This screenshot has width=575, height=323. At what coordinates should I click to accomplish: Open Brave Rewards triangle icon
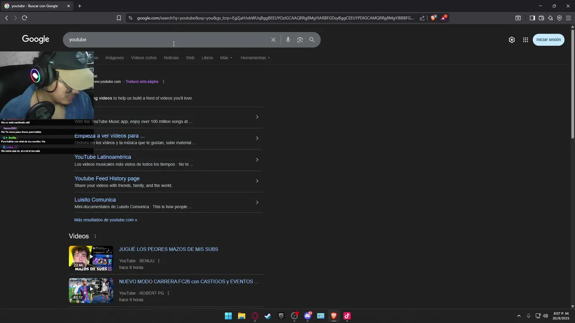[x=444, y=18]
